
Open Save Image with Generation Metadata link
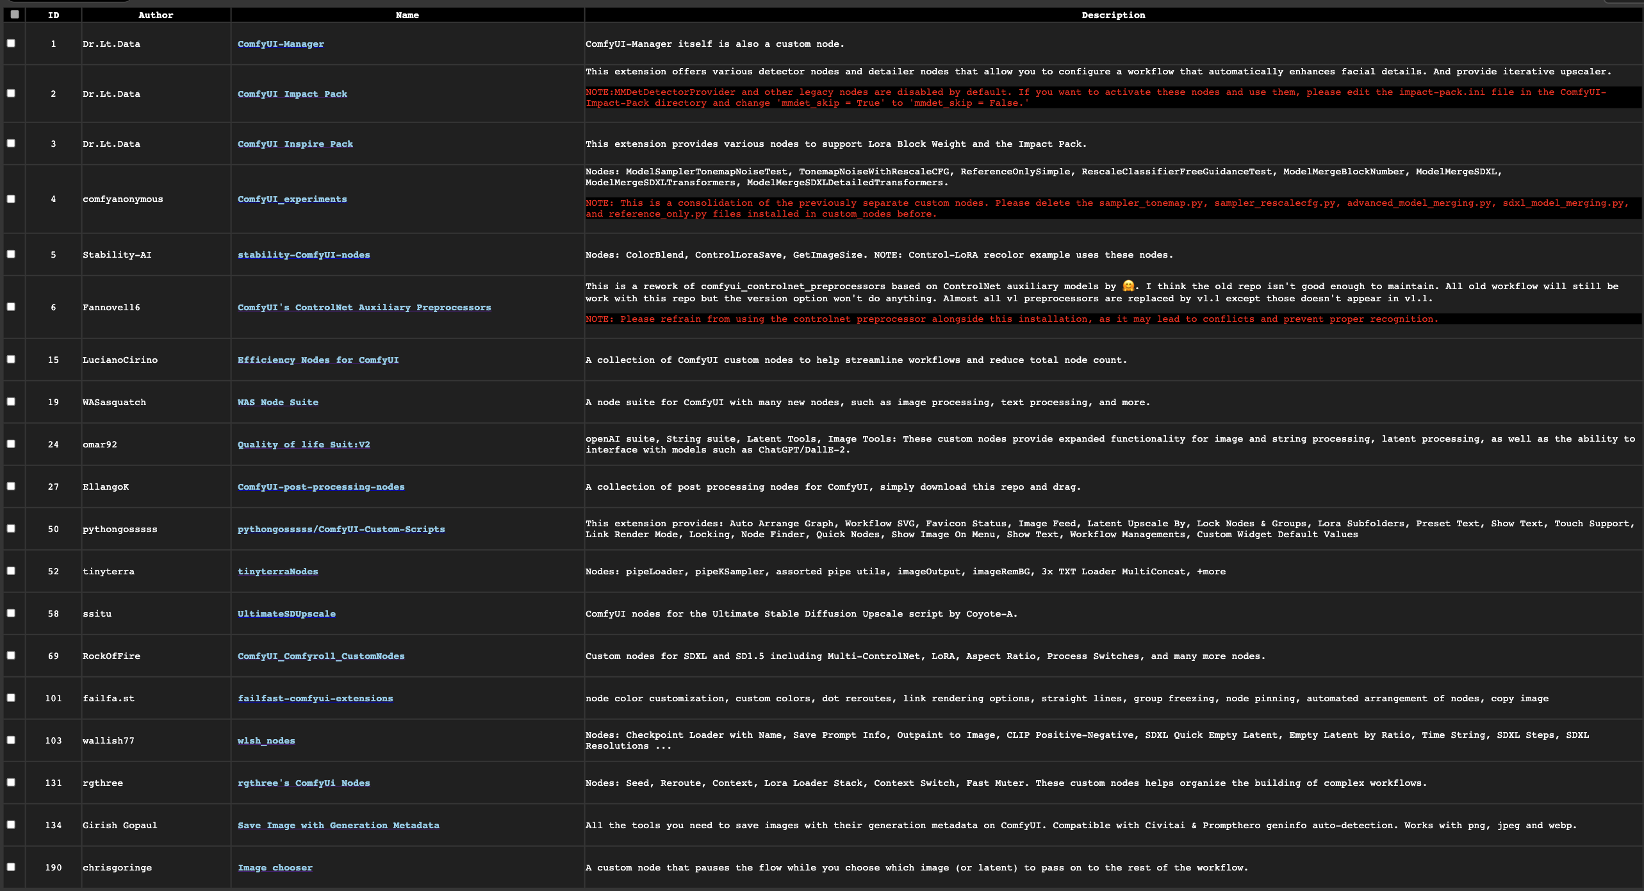click(x=338, y=826)
